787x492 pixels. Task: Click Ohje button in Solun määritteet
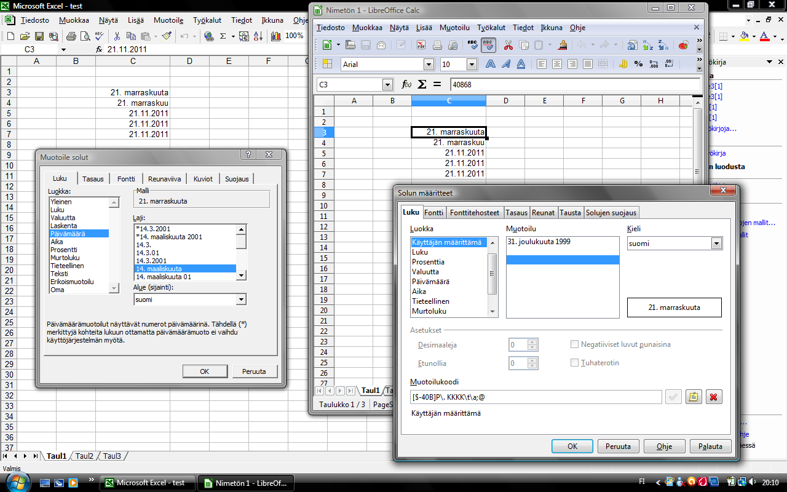point(664,446)
